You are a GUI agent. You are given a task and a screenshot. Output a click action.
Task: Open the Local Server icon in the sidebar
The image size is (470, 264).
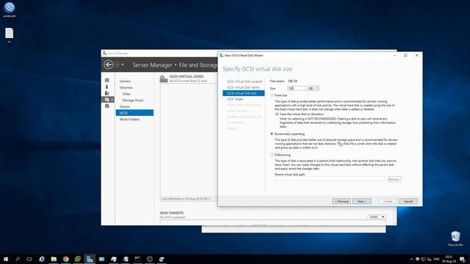(107, 87)
